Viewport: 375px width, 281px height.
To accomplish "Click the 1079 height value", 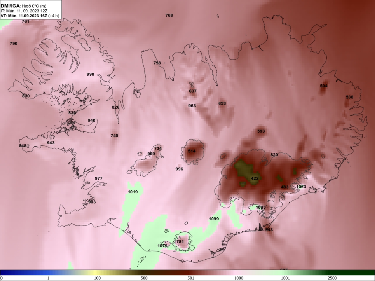I will (162, 246).
